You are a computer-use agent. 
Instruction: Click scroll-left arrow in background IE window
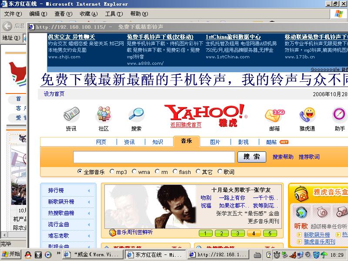tap(4, 234)
